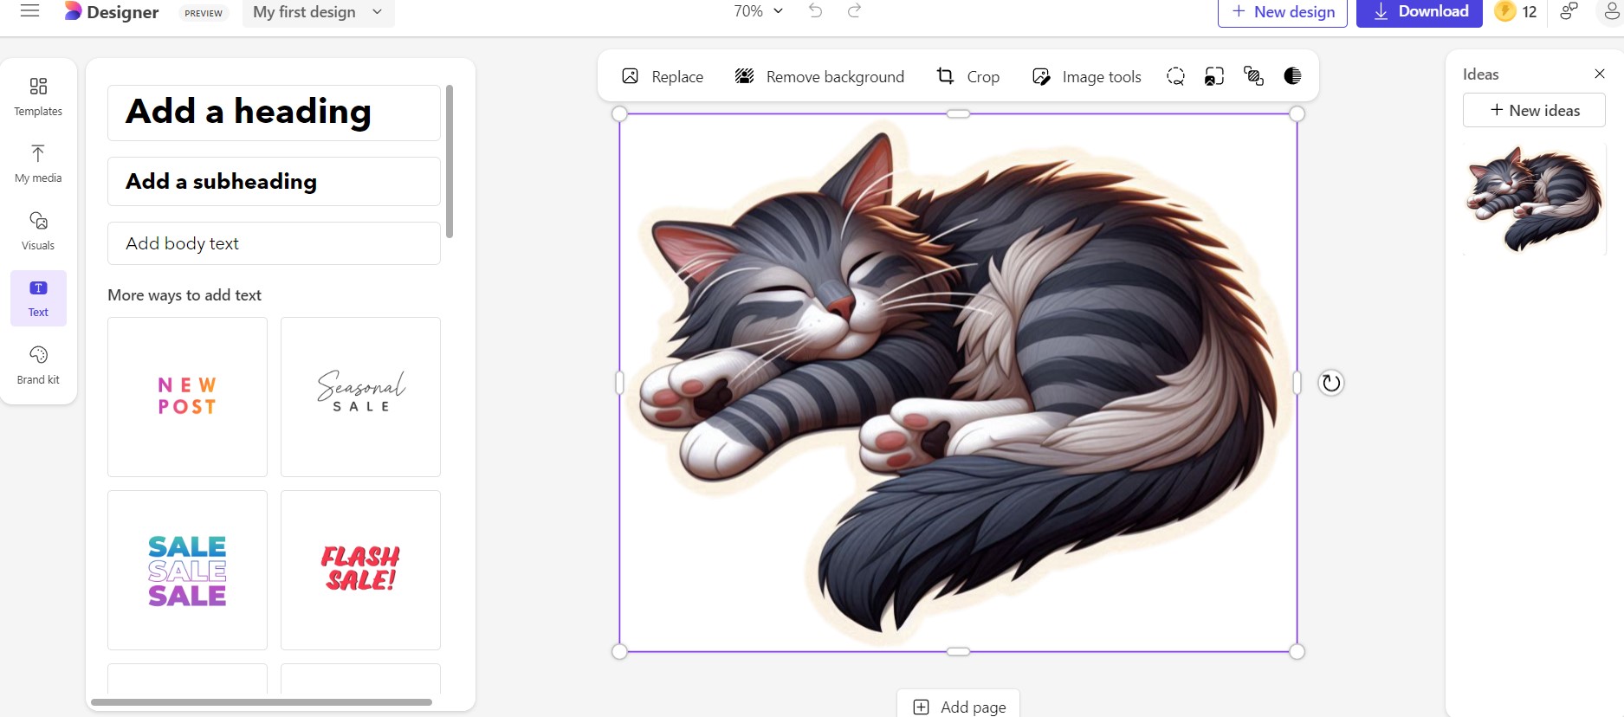Choose the NEW POST text style
This screenshot has width=1624, height=717.
(187, 397)
